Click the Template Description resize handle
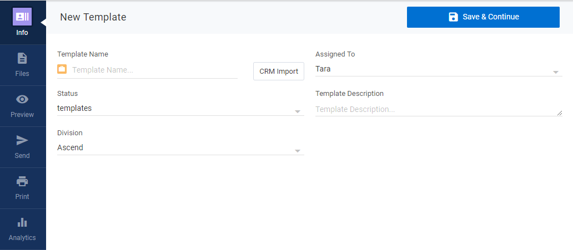Screen dimensions: 573x250 tap(560, 114)
